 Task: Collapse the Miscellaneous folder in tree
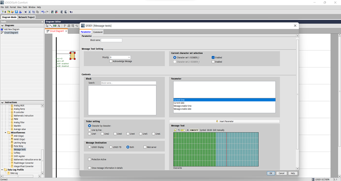(5, 132)
